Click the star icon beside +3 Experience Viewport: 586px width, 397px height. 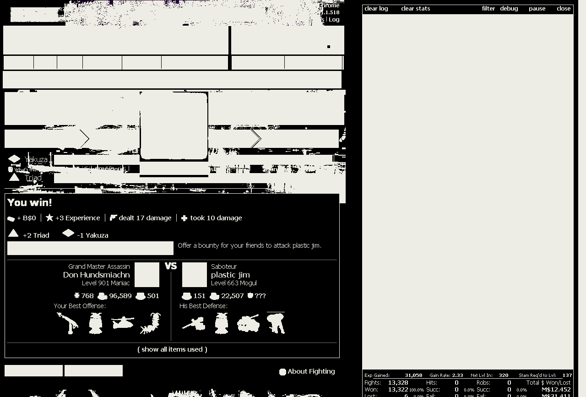[49, 218]
